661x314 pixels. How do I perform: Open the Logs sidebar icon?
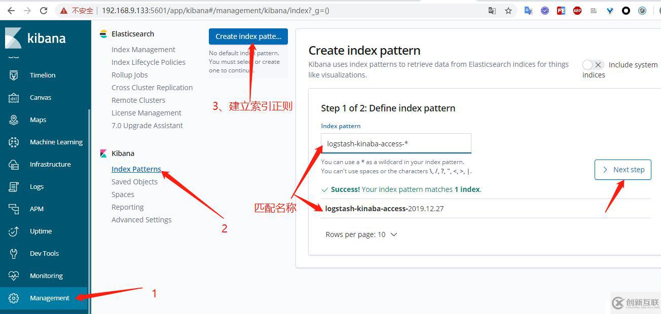(14, 186)
